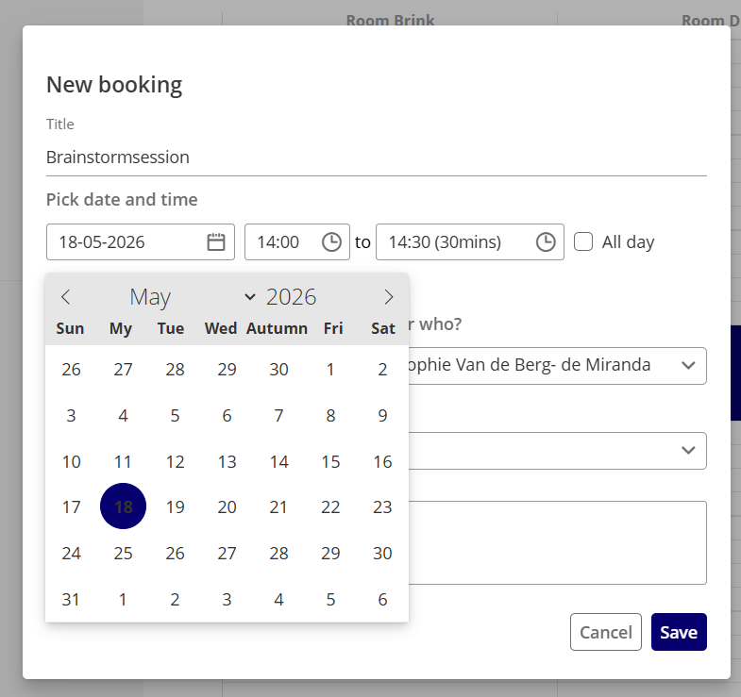Image resolution: width=741 pixels, height=697 pixels.
Task: Choose May 25 in the calendar
Action: (x=123, y=553)
